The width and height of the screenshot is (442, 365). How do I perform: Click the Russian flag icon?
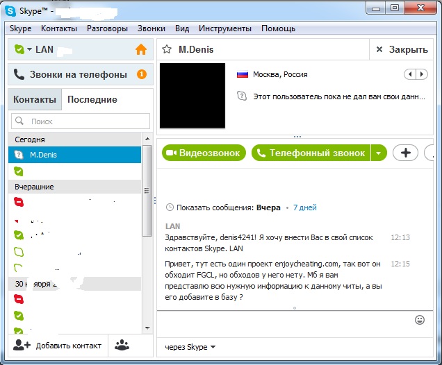243,74
